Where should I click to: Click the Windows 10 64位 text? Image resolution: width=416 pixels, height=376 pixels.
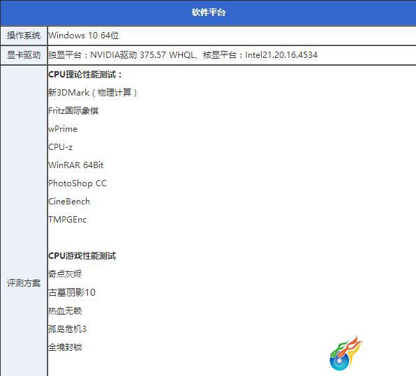(x=84, y=36)
